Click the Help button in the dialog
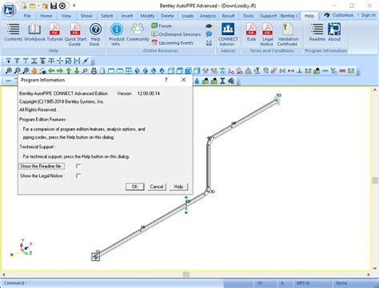Viewport: 379px width, 288px height. 178,187
